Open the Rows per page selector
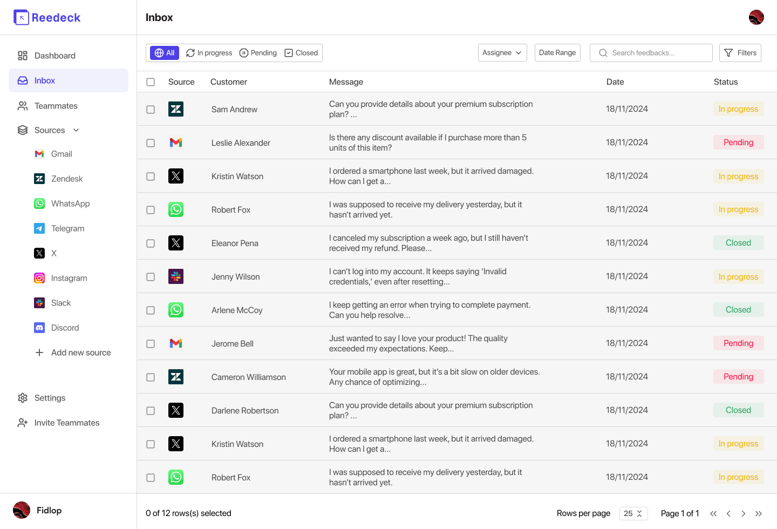 (x=633, y=513)
